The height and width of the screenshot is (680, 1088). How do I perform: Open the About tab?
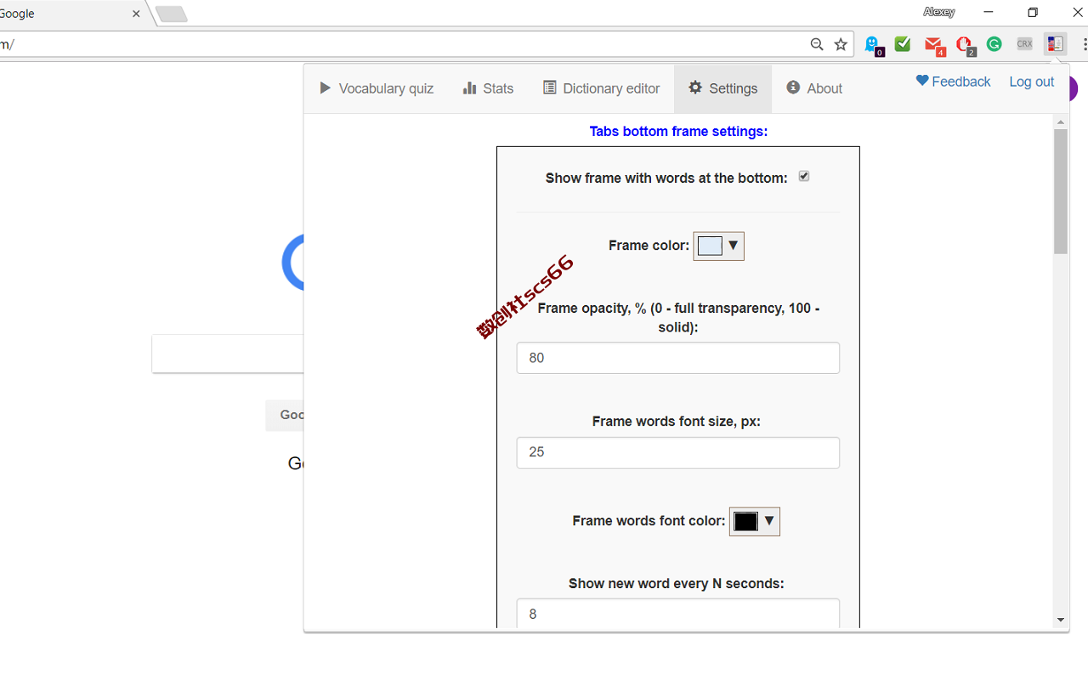point(814,88)
